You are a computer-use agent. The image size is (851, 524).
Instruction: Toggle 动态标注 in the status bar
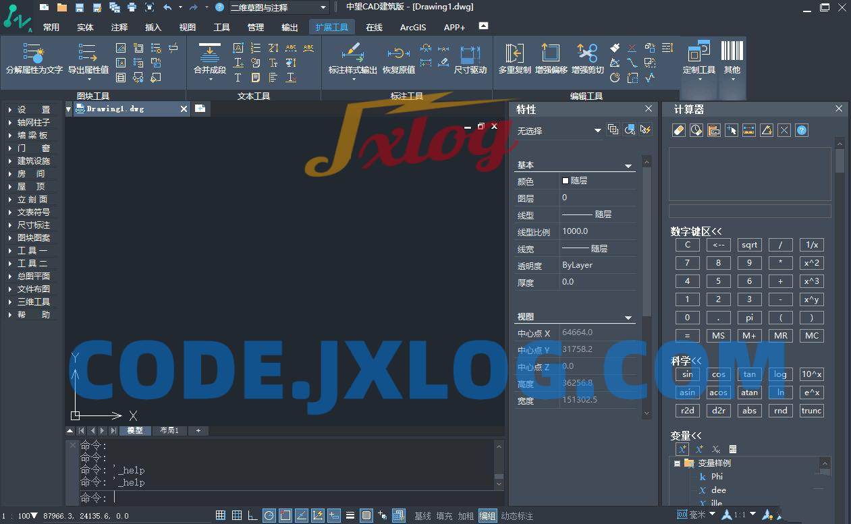517,516
